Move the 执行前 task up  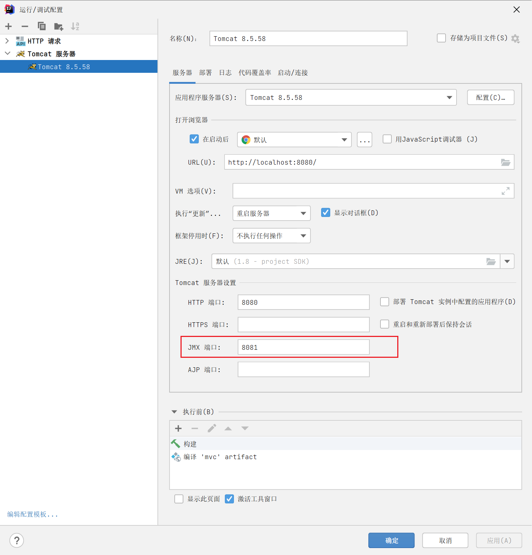(x=228, y=428)
